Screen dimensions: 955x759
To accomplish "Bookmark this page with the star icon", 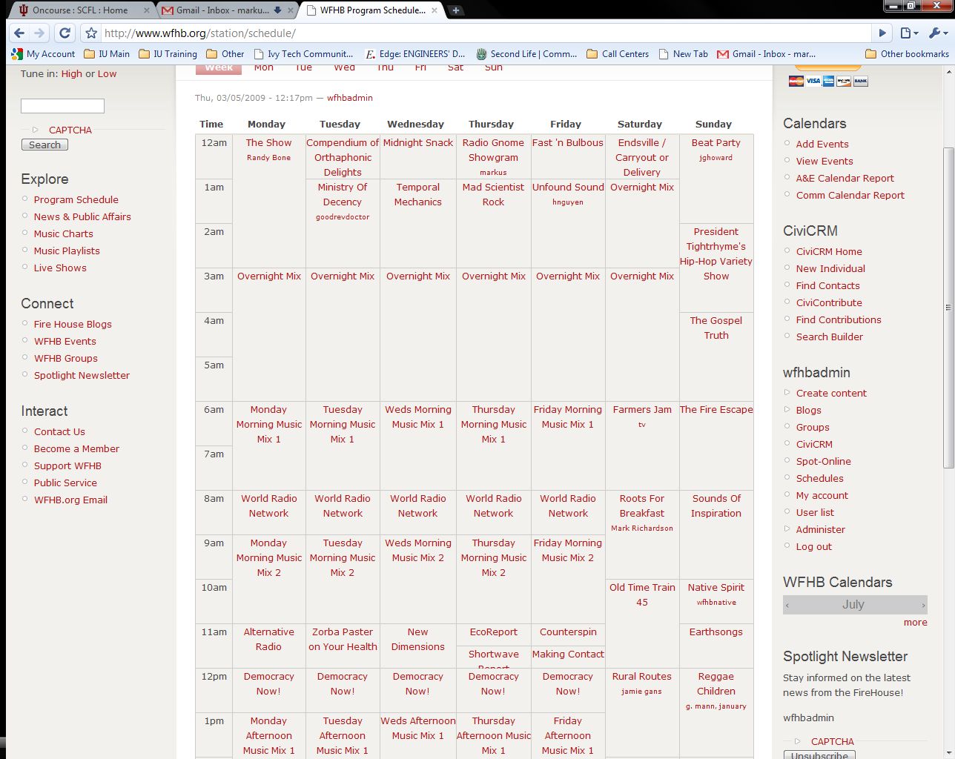I will pyautogui.click(x=91, y=33).
